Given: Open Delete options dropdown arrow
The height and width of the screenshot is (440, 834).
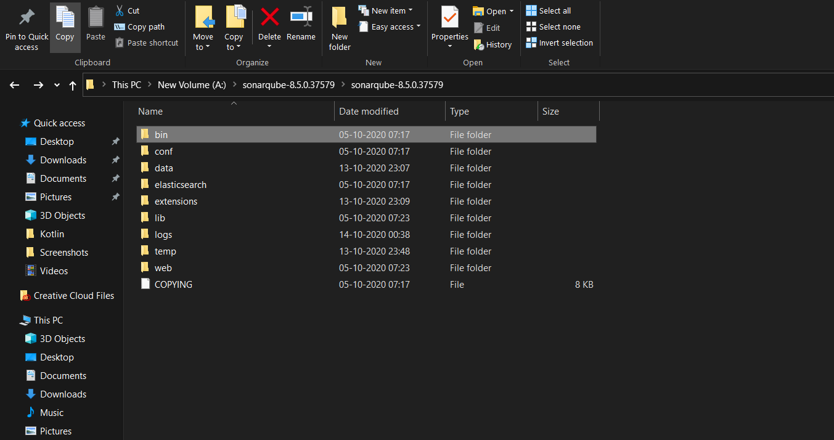Looking at the screenshot, I should [x=269, y=47].
